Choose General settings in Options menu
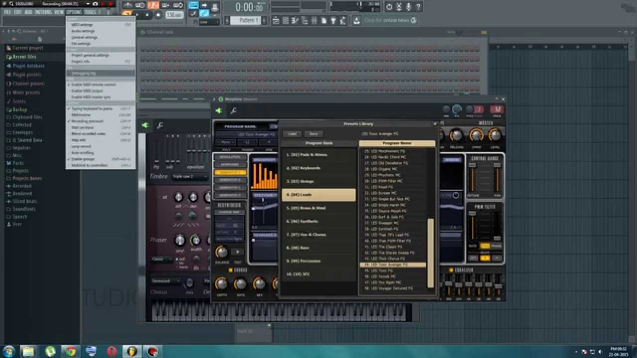Viewport: 637px width, 358px height. pos(101,37)
